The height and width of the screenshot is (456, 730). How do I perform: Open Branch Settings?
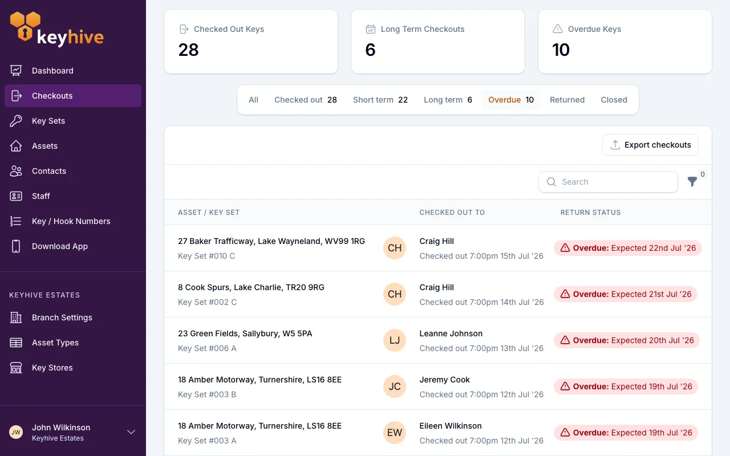pos(73,317)
